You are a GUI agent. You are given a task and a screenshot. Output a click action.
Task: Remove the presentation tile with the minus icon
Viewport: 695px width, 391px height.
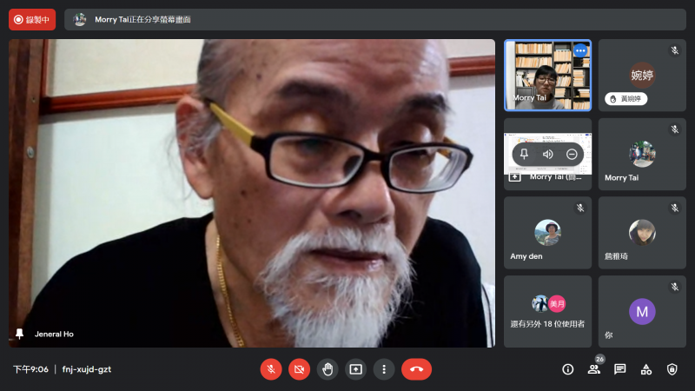pyautogui.click(x=572, y=154)
